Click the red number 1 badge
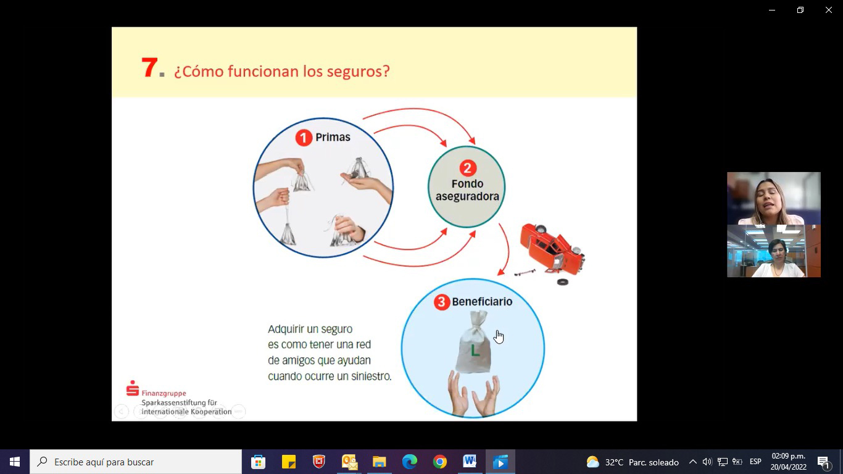 pos(304,137)
